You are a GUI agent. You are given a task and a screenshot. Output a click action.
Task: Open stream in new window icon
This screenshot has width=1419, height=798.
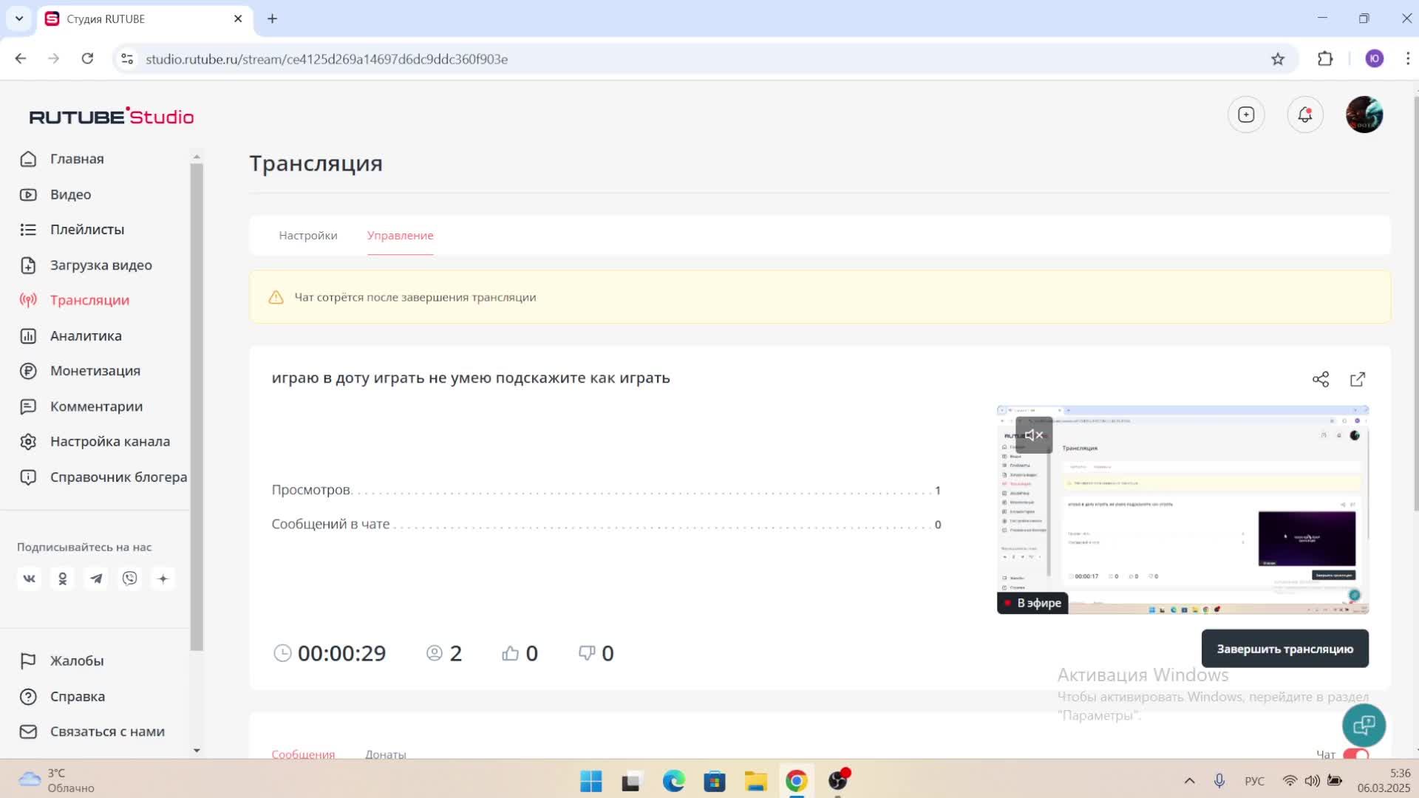[x=1358, y=379]
